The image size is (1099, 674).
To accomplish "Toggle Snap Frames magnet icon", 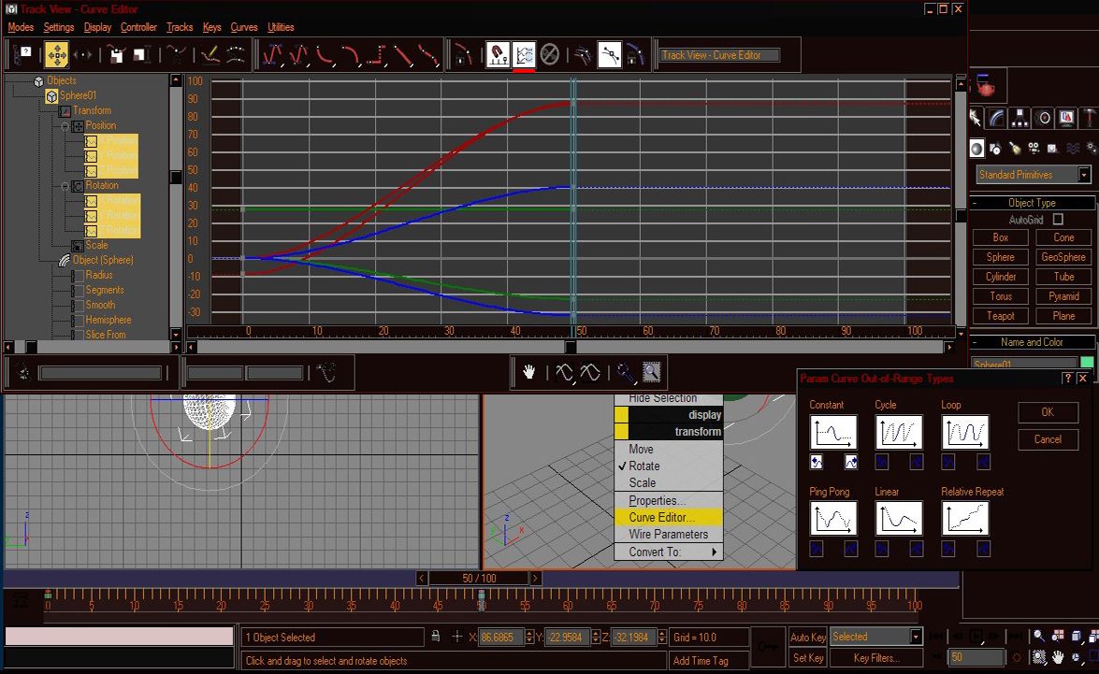I will click(x=498, y=54).
